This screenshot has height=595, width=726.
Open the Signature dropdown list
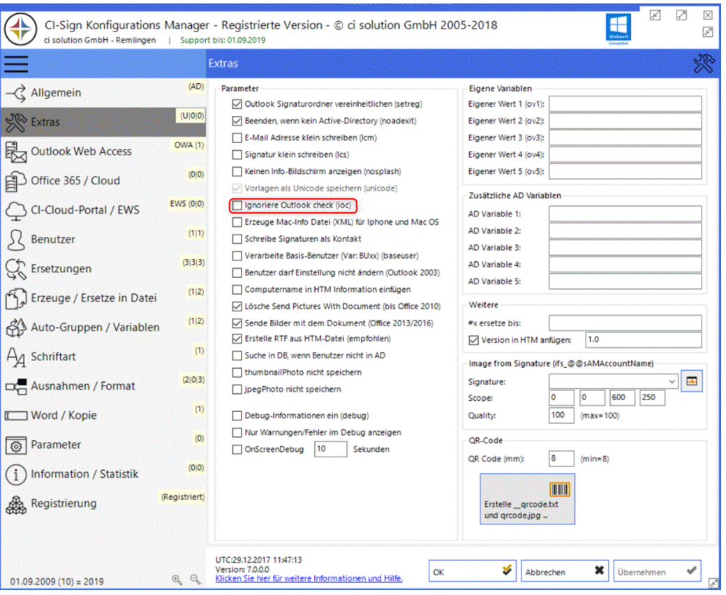point(672,381)
